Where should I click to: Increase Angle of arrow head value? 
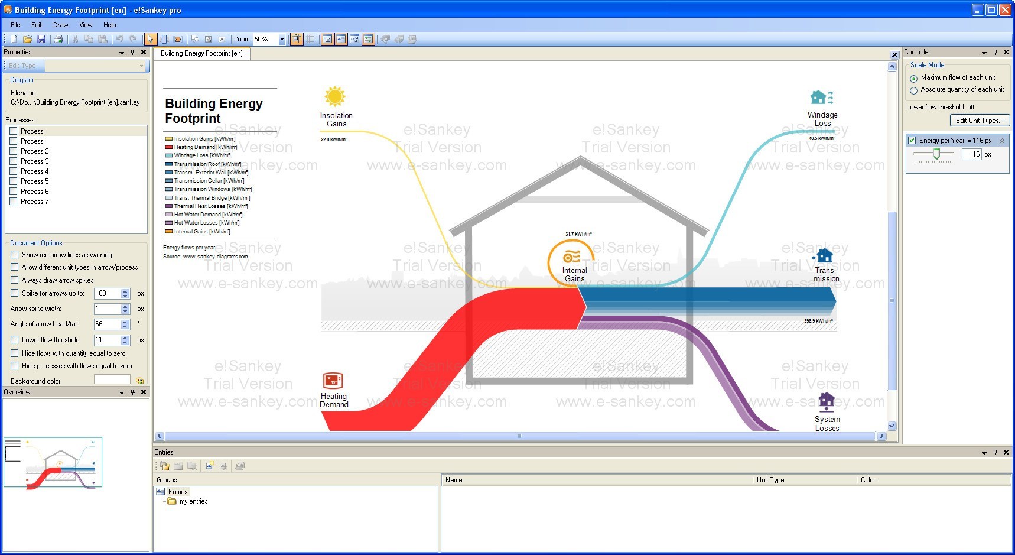(x=125, y=322)
